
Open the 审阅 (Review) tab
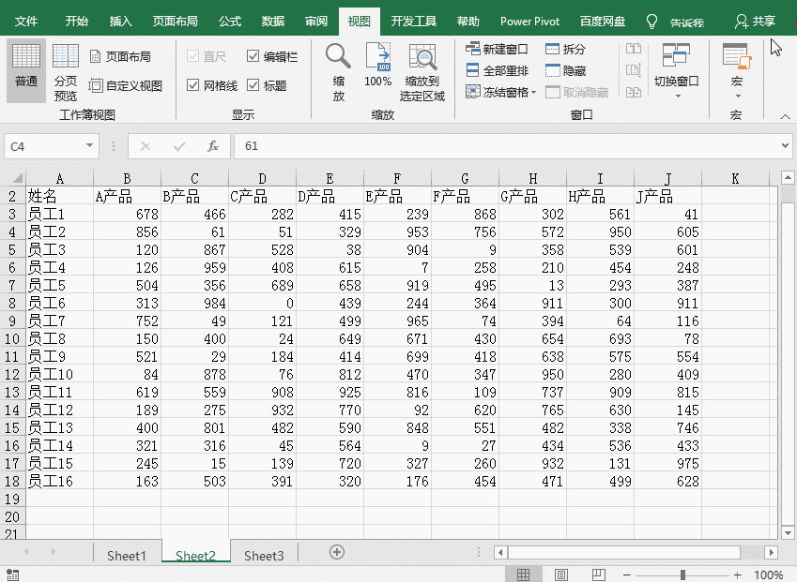pos(316,22)
